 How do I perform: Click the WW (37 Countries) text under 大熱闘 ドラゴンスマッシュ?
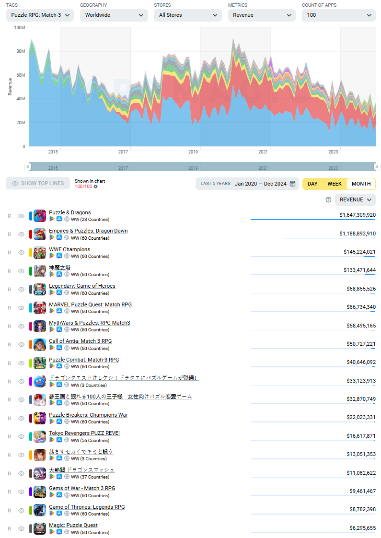90,477
